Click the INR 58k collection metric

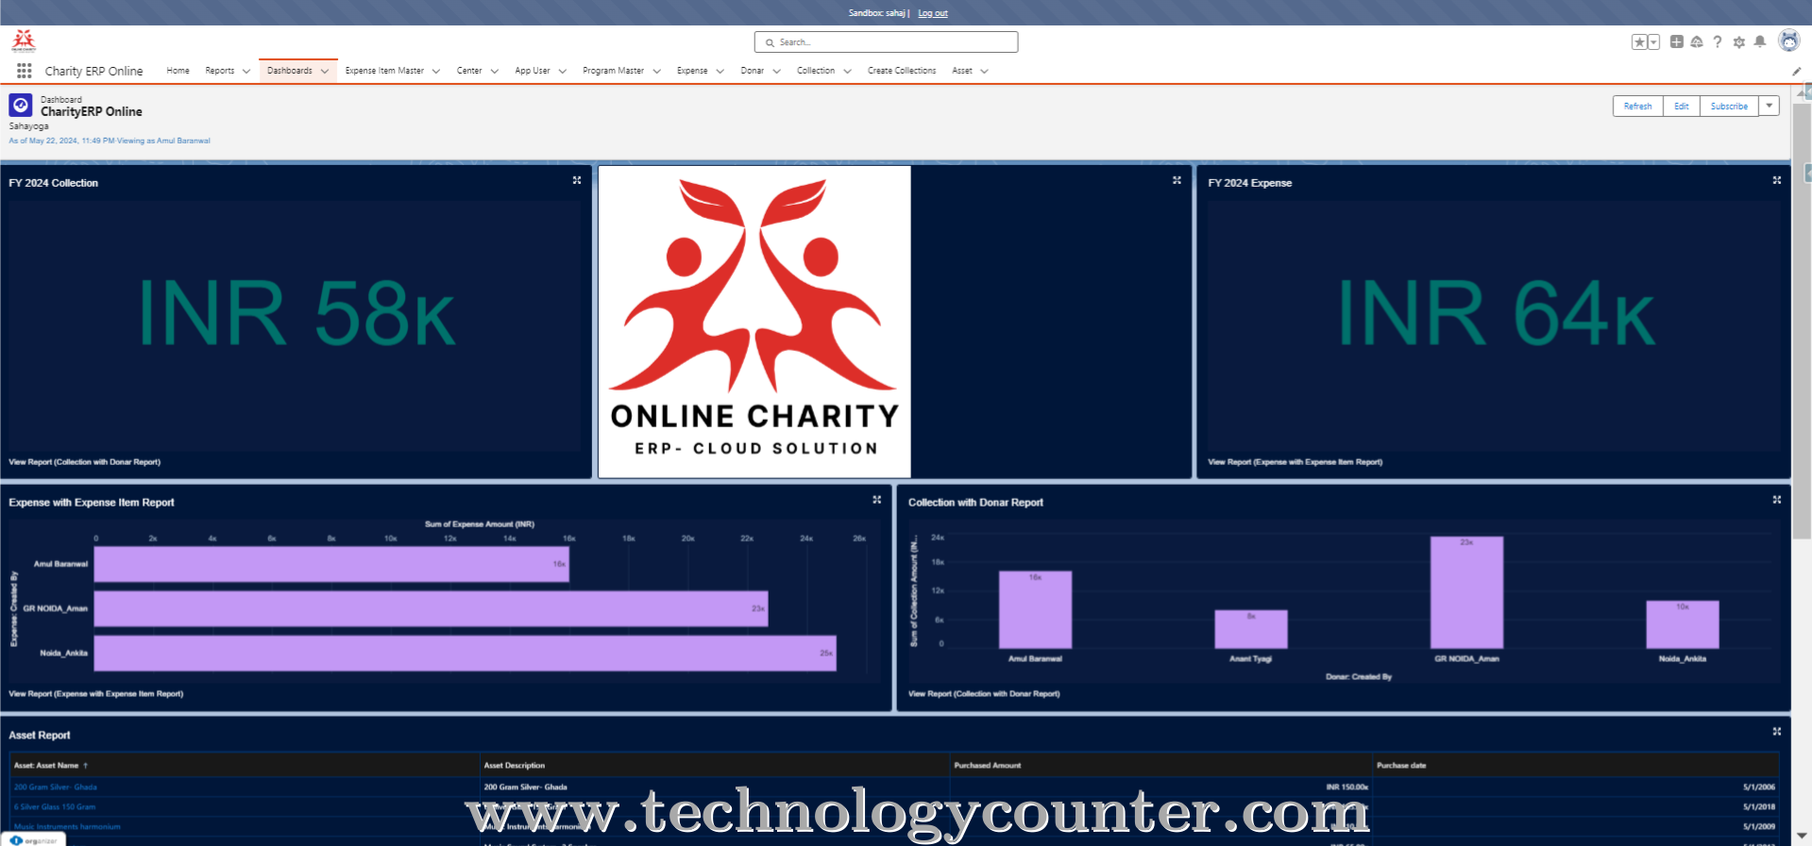coord(296,314)
